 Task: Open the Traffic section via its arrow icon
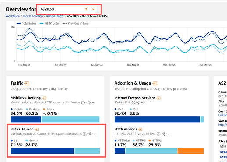tap(26, 83)
